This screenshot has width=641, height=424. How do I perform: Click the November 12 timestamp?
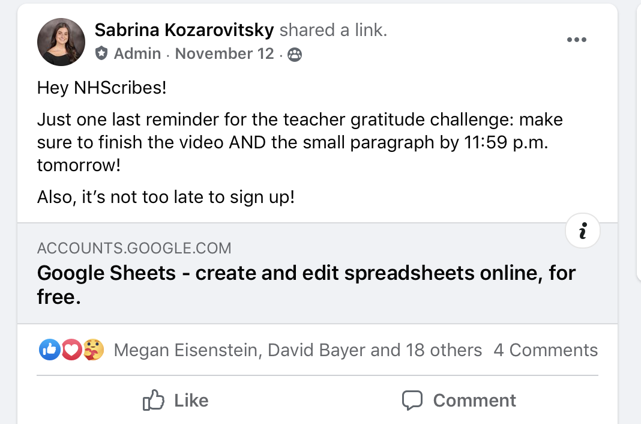(224, 54)
